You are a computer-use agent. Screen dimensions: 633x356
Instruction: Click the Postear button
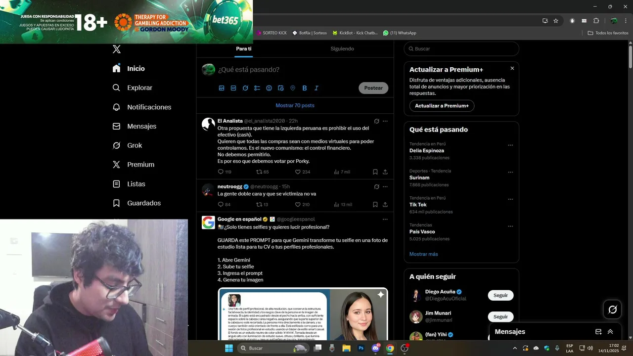373,88
